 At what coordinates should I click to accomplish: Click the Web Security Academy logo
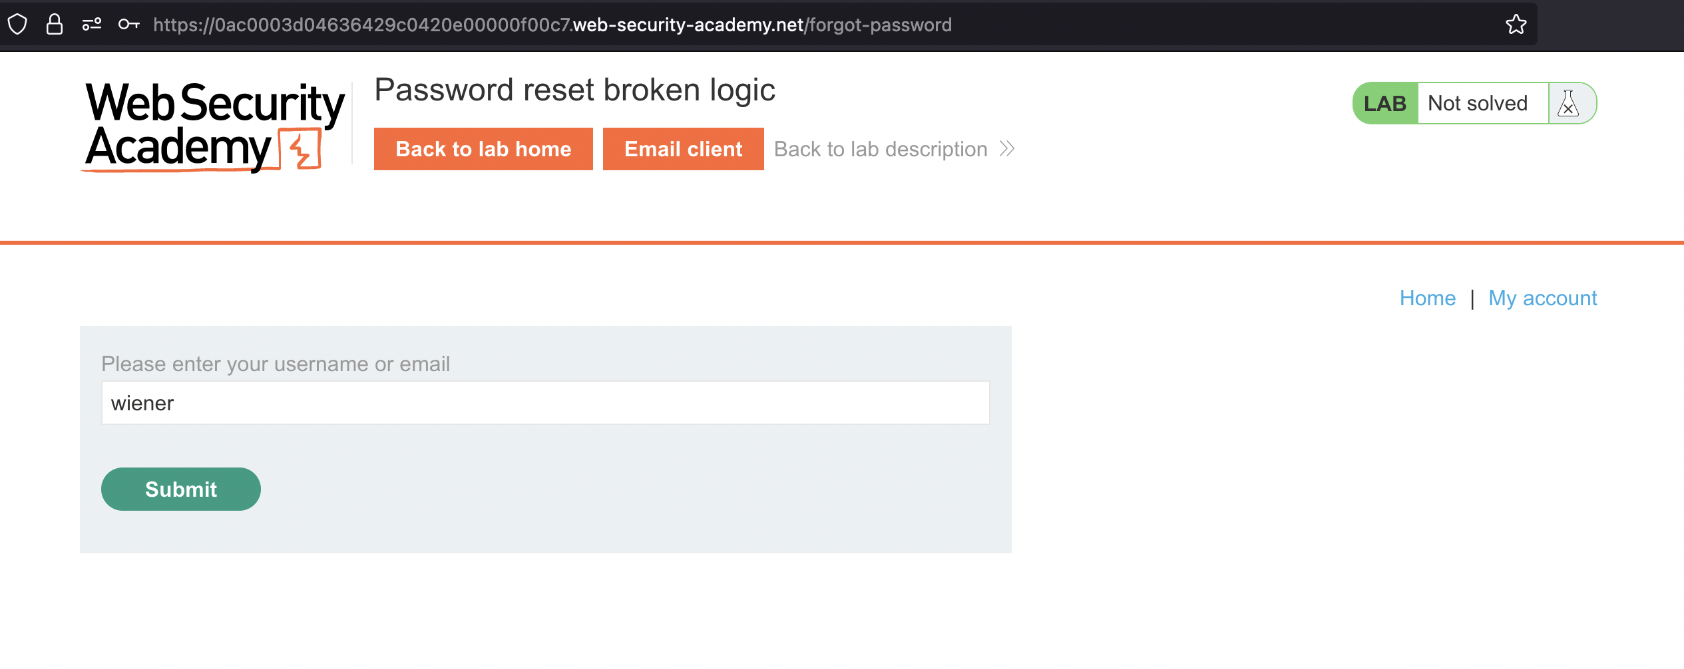[214, 126]
